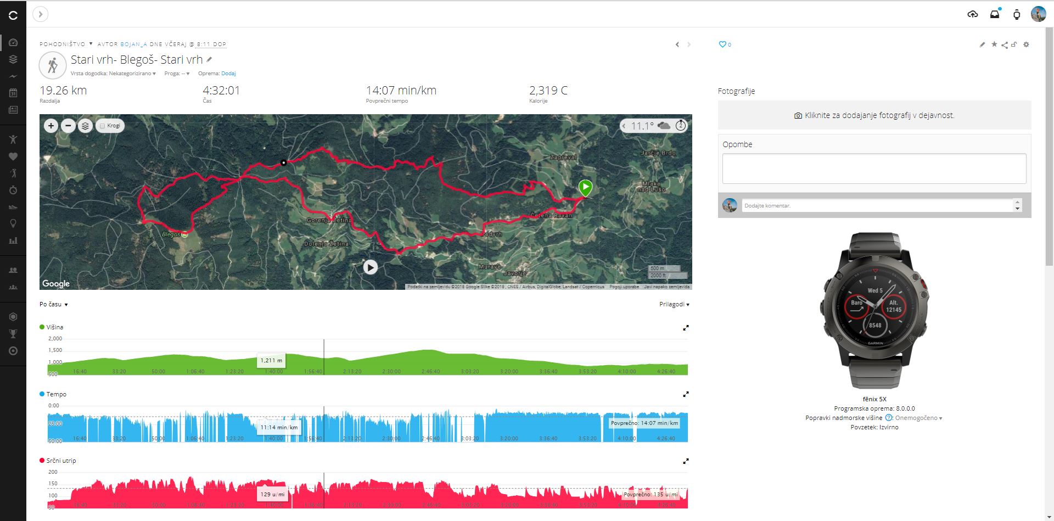Click to add photos to the activity
Image resolution: width=1054 pixels, height=521 pixels.
coord(874,115)
